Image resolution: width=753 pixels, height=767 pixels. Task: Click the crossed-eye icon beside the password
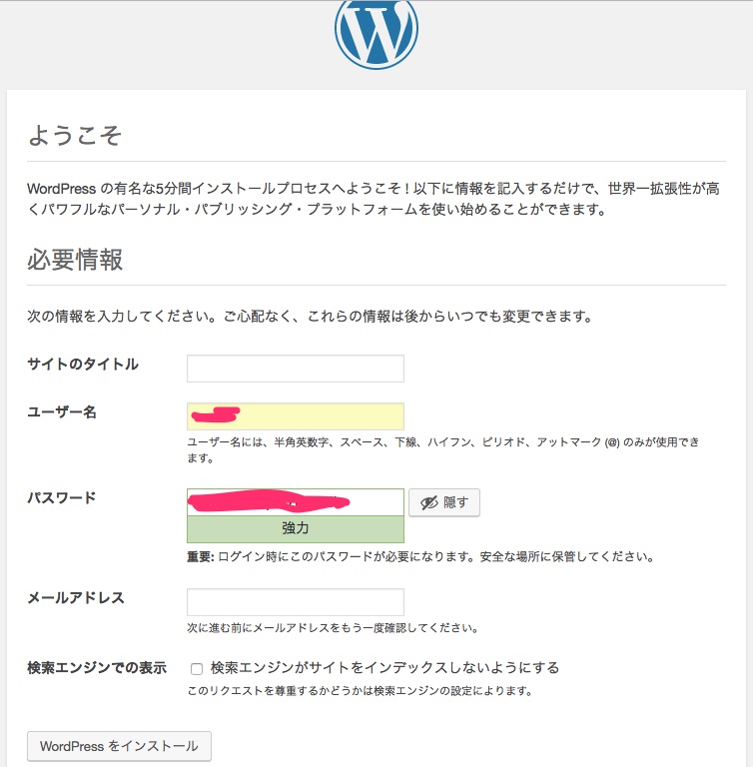pyautogui.click(x=429, y=502)
